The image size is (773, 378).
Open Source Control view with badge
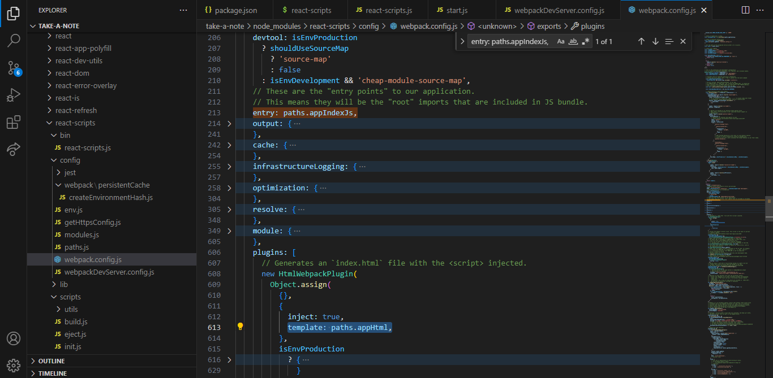(x=14, y=68)
